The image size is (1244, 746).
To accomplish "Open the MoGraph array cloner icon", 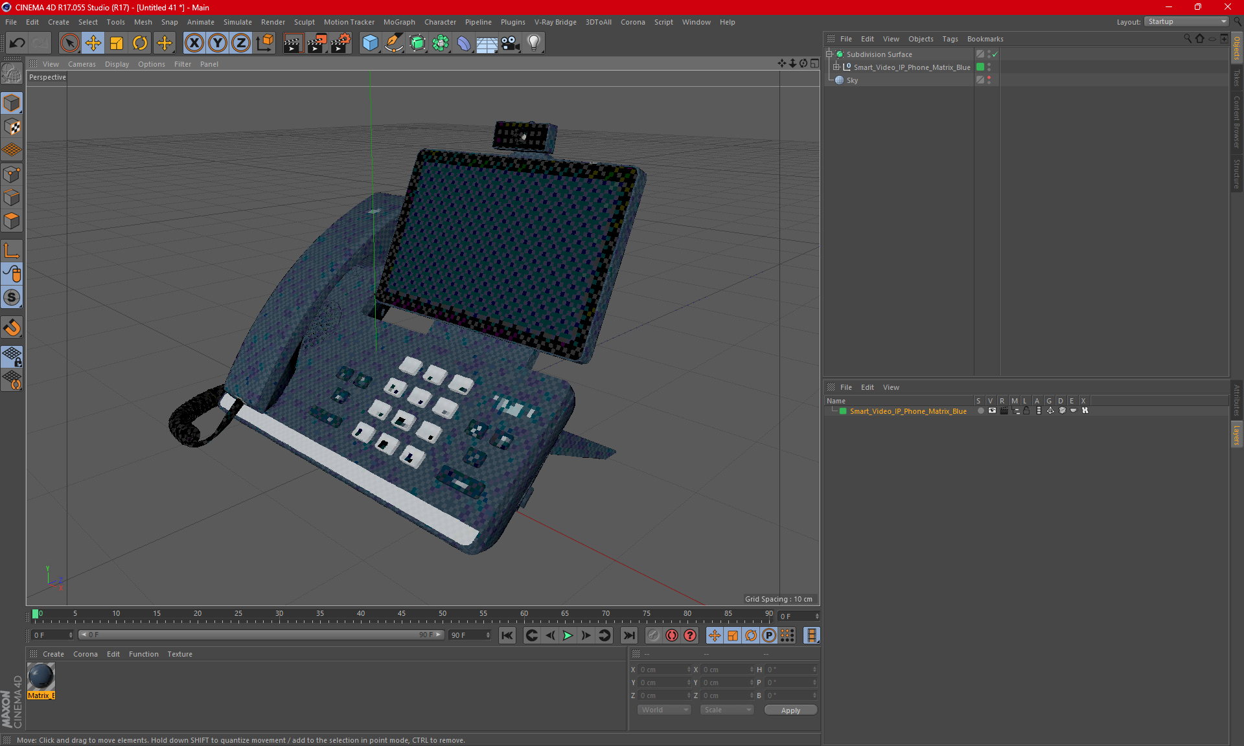I will pos(441,43).
